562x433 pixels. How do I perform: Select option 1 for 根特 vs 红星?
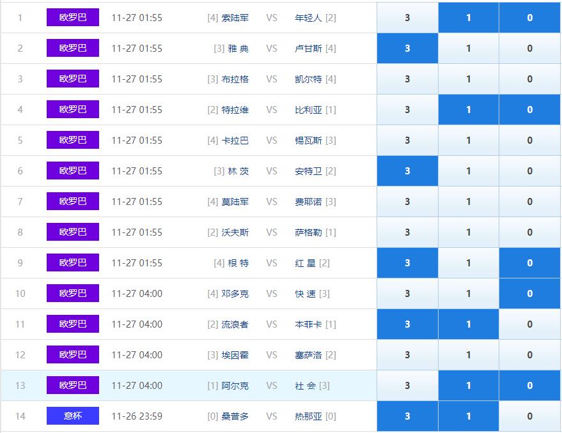point(469,263)
